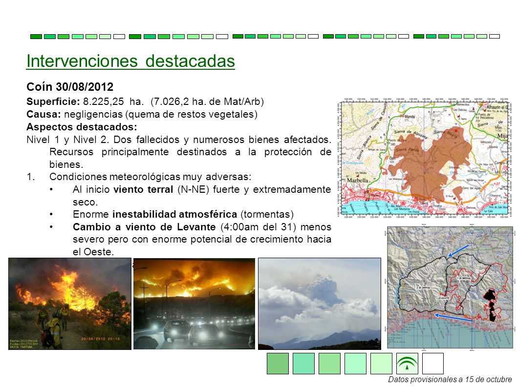
Task: Click the 'LEVANTE' label on perimeter map
Action: tap(443, 298)
